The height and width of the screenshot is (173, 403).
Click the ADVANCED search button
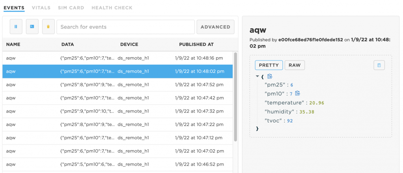[x=215, y=27]
